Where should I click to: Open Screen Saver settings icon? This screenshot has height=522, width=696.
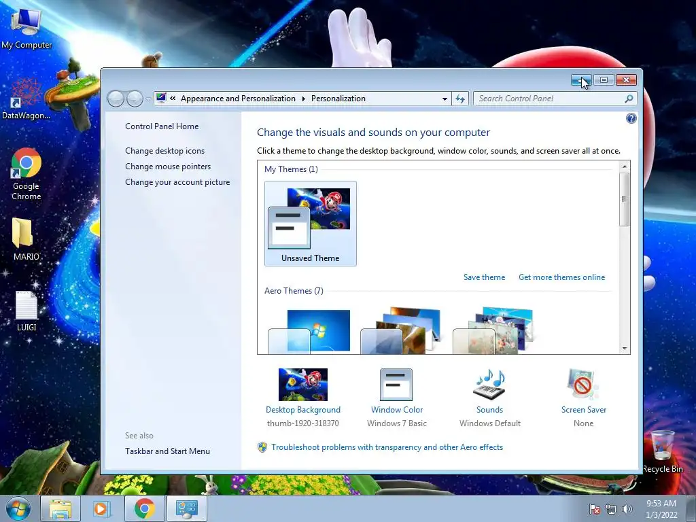(x=582, y=385)
